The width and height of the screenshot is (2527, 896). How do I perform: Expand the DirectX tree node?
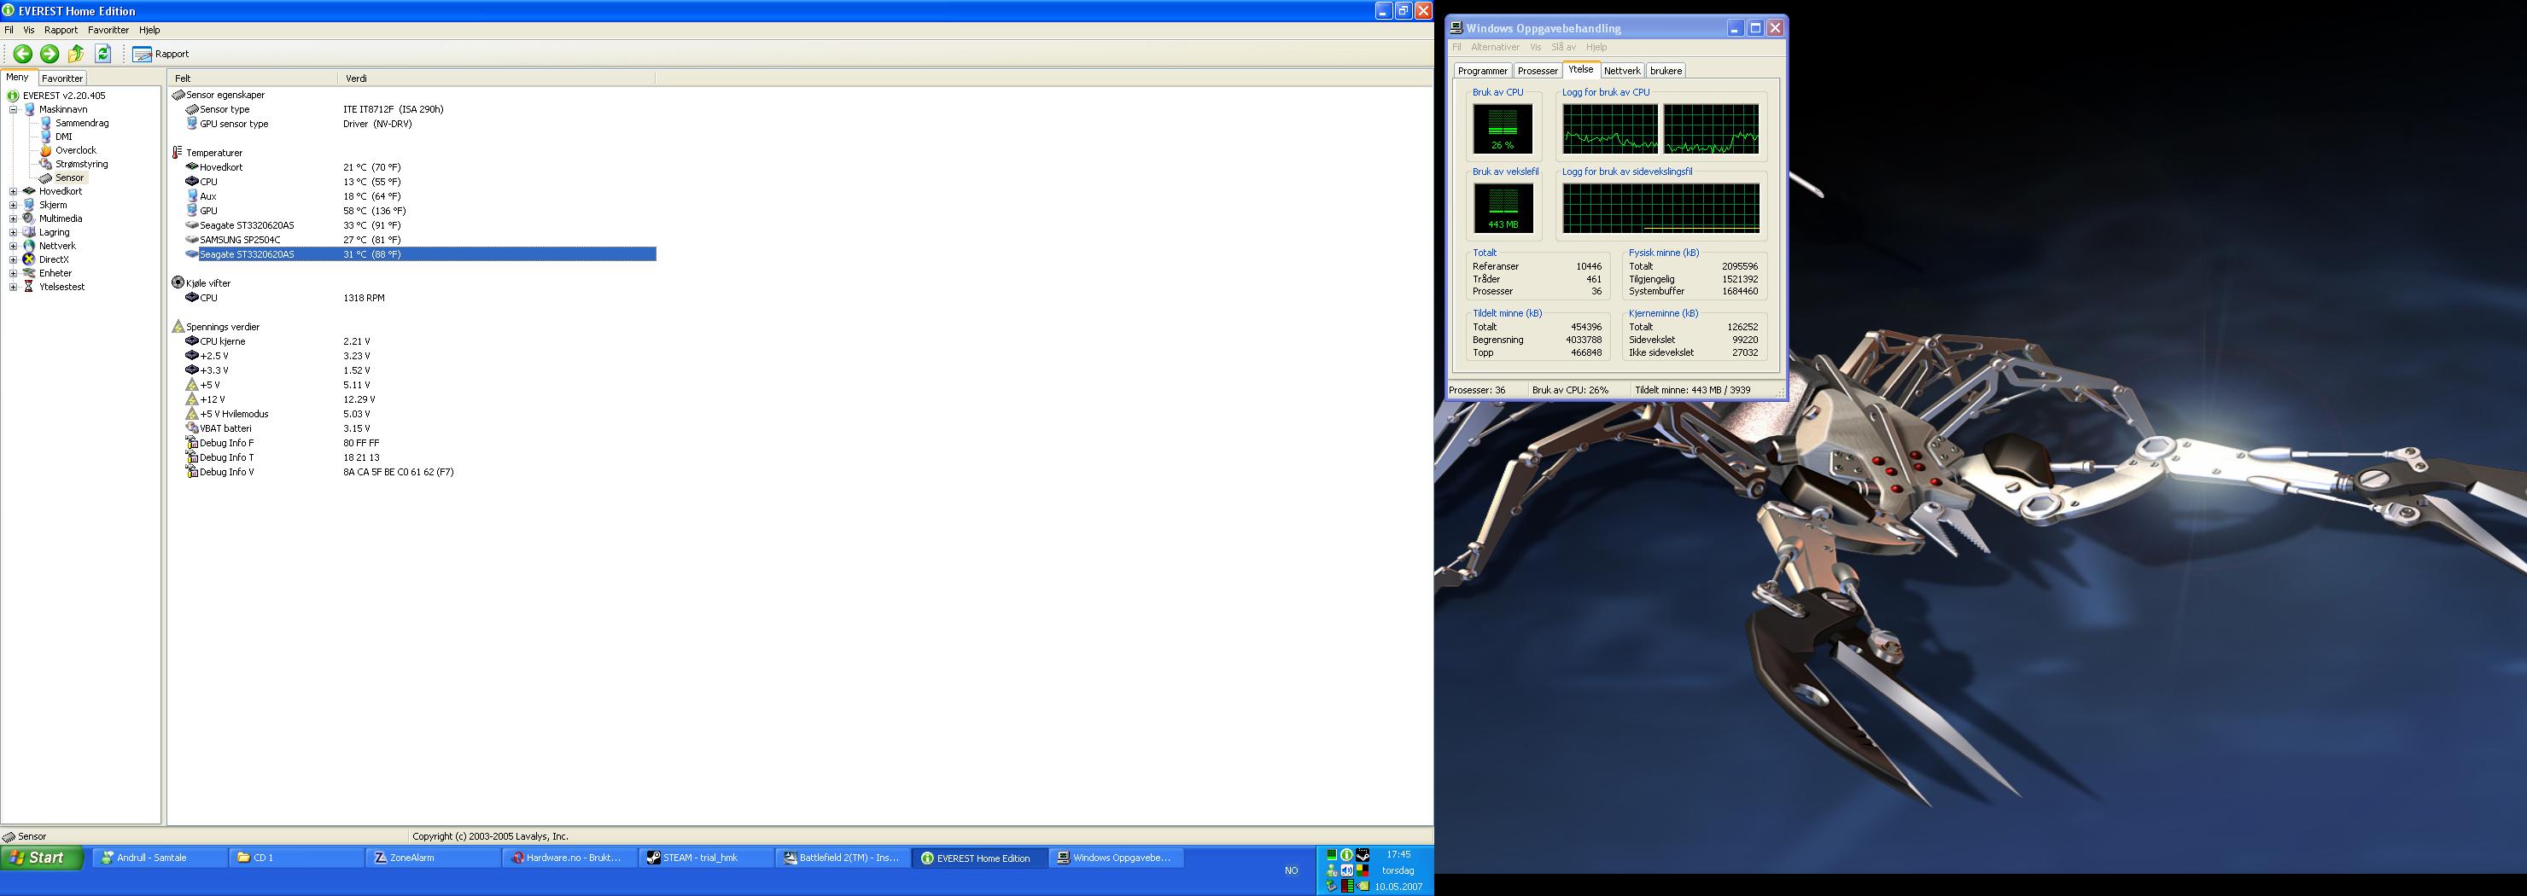(14, 259)
